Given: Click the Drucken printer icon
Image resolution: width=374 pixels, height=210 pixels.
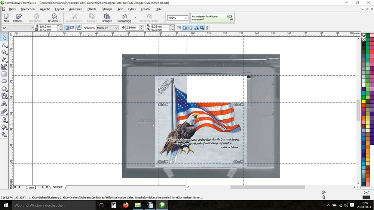Looking at the screenshot, I should [54, 16].
